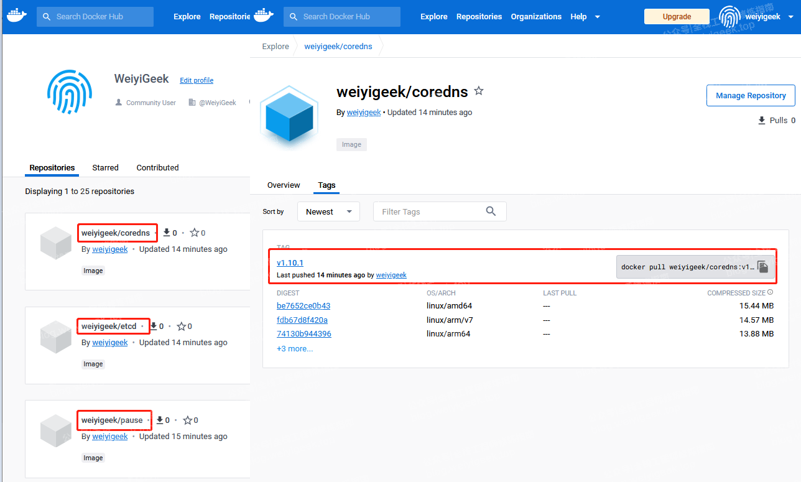
Task: Click the fingerprint avatar in the top-right header
Action: [x=730, y=17]
